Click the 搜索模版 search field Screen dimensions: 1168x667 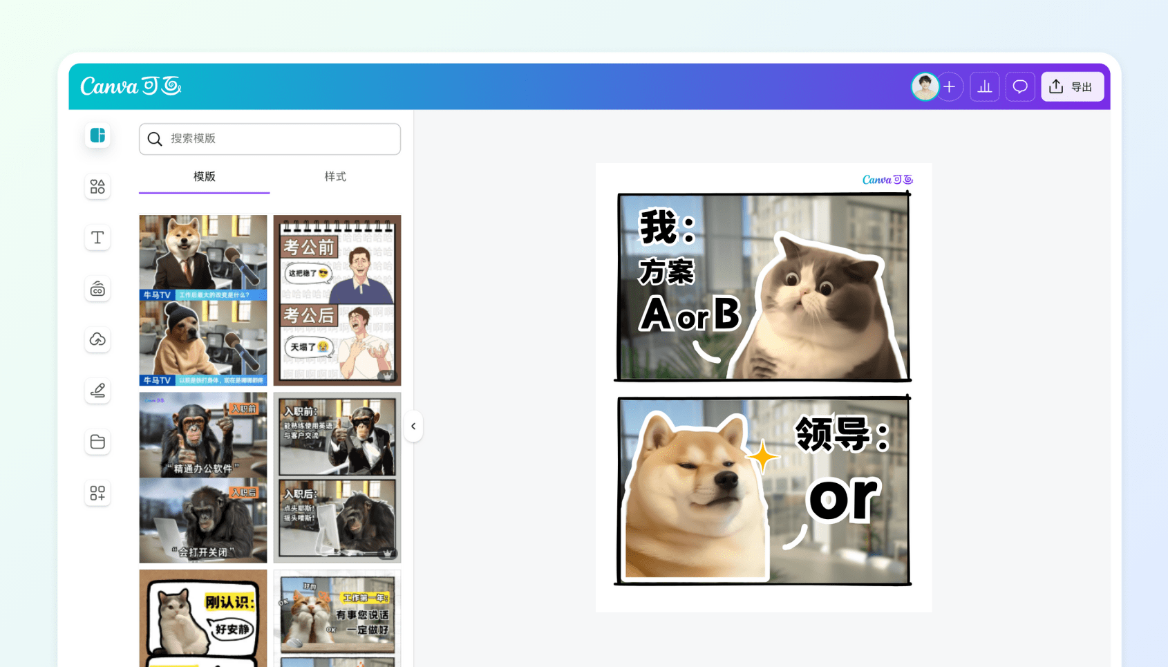pos(270,139)
